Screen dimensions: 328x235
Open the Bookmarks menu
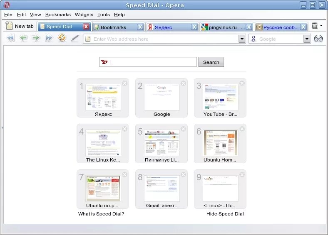point(58,15)
